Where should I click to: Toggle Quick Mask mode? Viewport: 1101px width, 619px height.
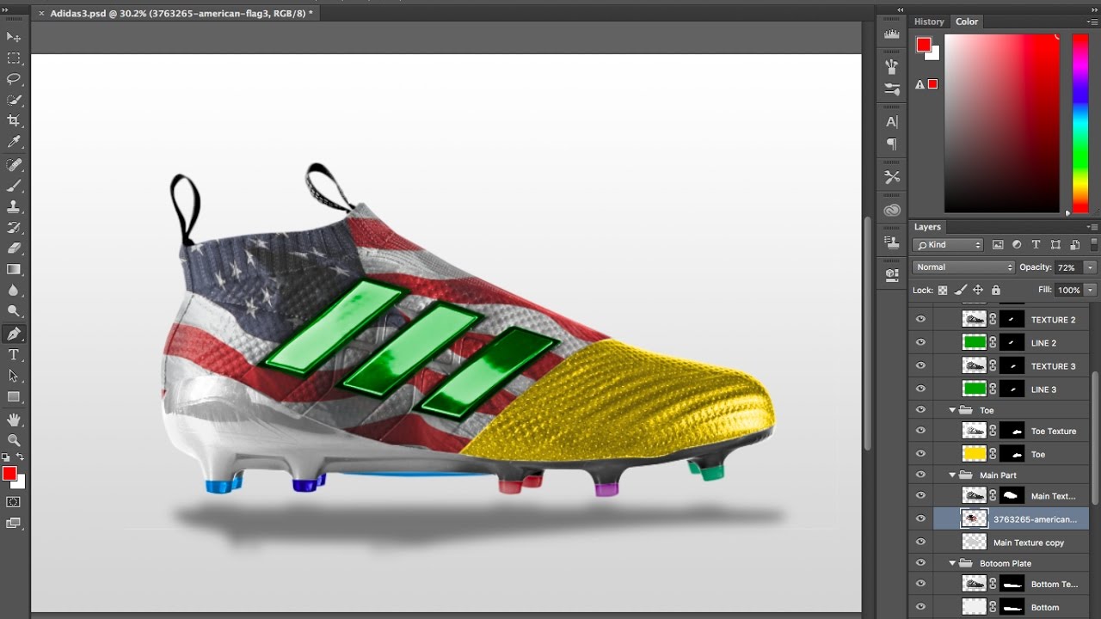(14, 501)
